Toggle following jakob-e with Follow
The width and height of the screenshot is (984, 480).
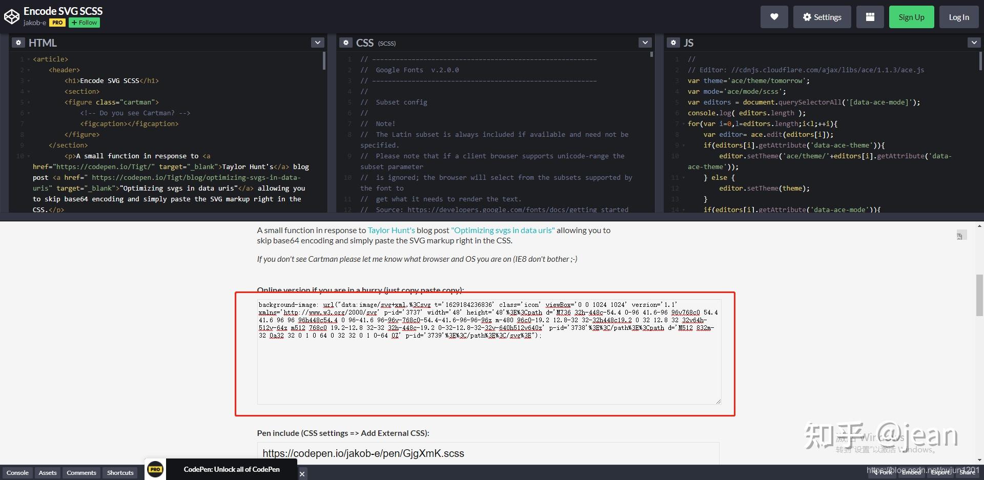pos(84,23)
